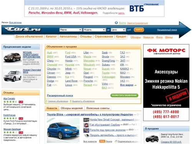
Task: Click the Шины link in the header
Action: [169, 37]
